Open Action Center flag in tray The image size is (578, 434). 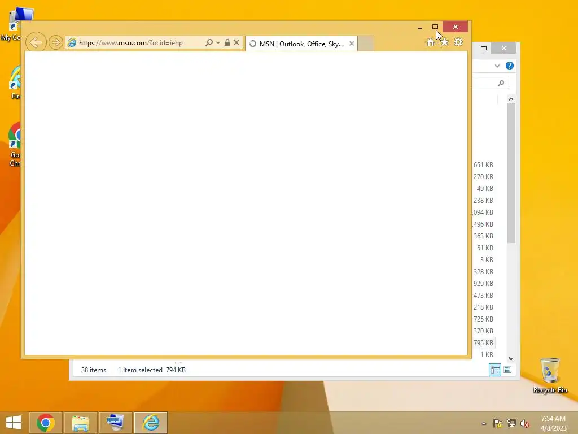(498, 423)
